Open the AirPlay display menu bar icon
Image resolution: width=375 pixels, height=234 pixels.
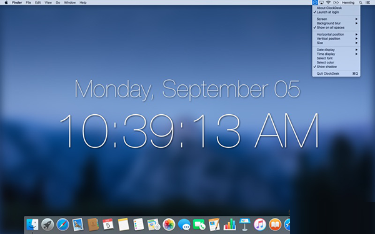tap(322, 2)
